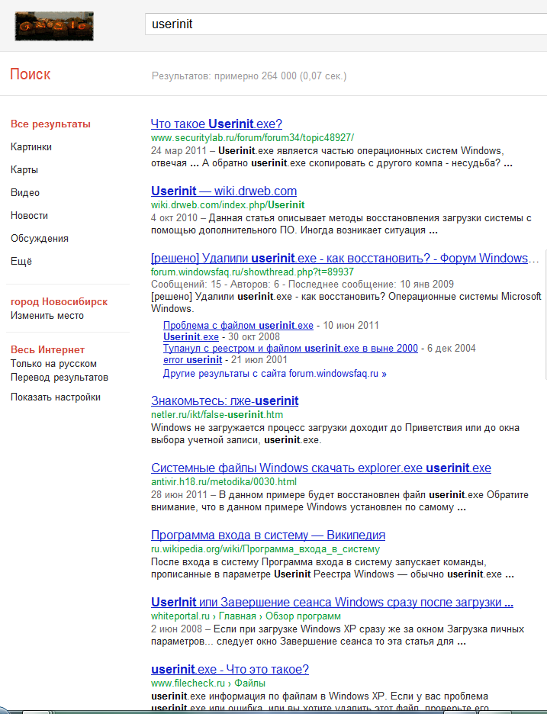Click the Поиск heading
Image resolution: width=547 pixels, height=714 pixels.
pos(30,74)
